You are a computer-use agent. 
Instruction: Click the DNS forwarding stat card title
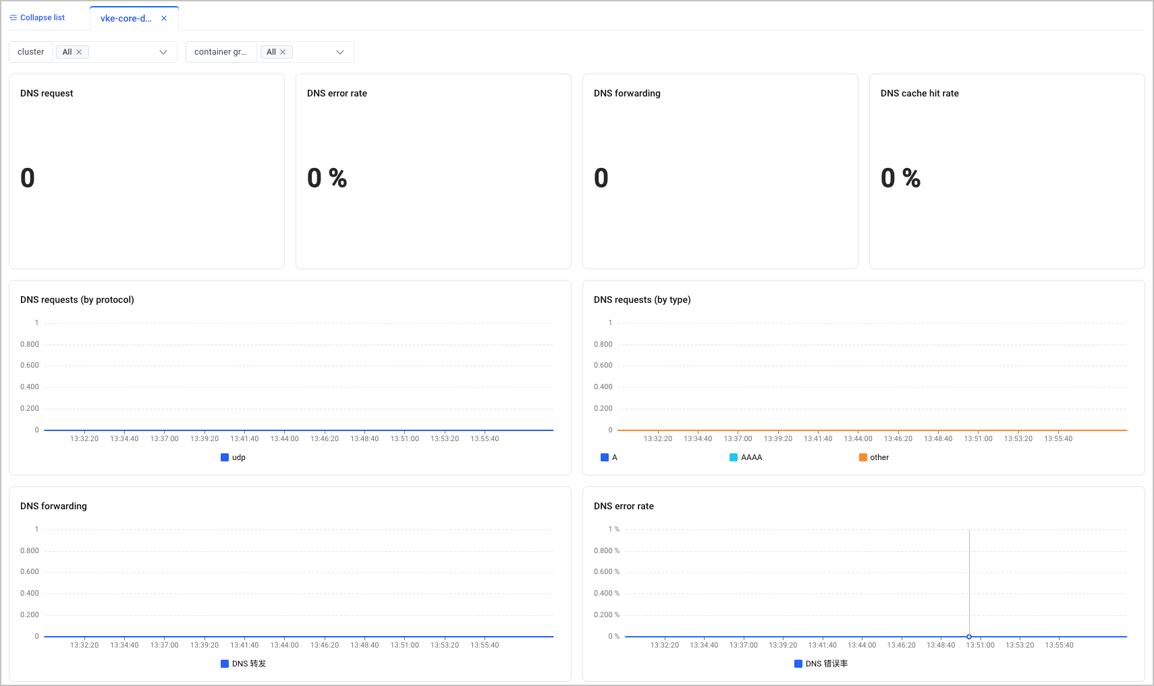tap(627, 93)
